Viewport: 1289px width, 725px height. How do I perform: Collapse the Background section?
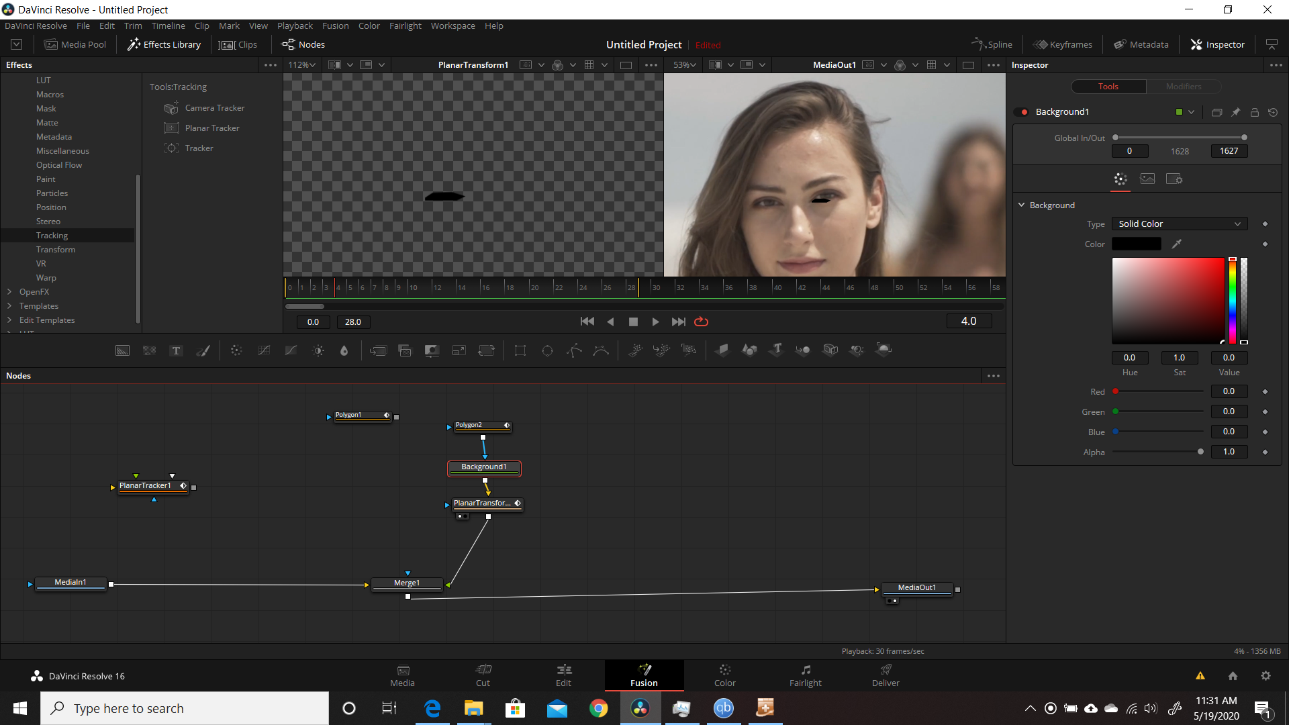coord(1021,205)
